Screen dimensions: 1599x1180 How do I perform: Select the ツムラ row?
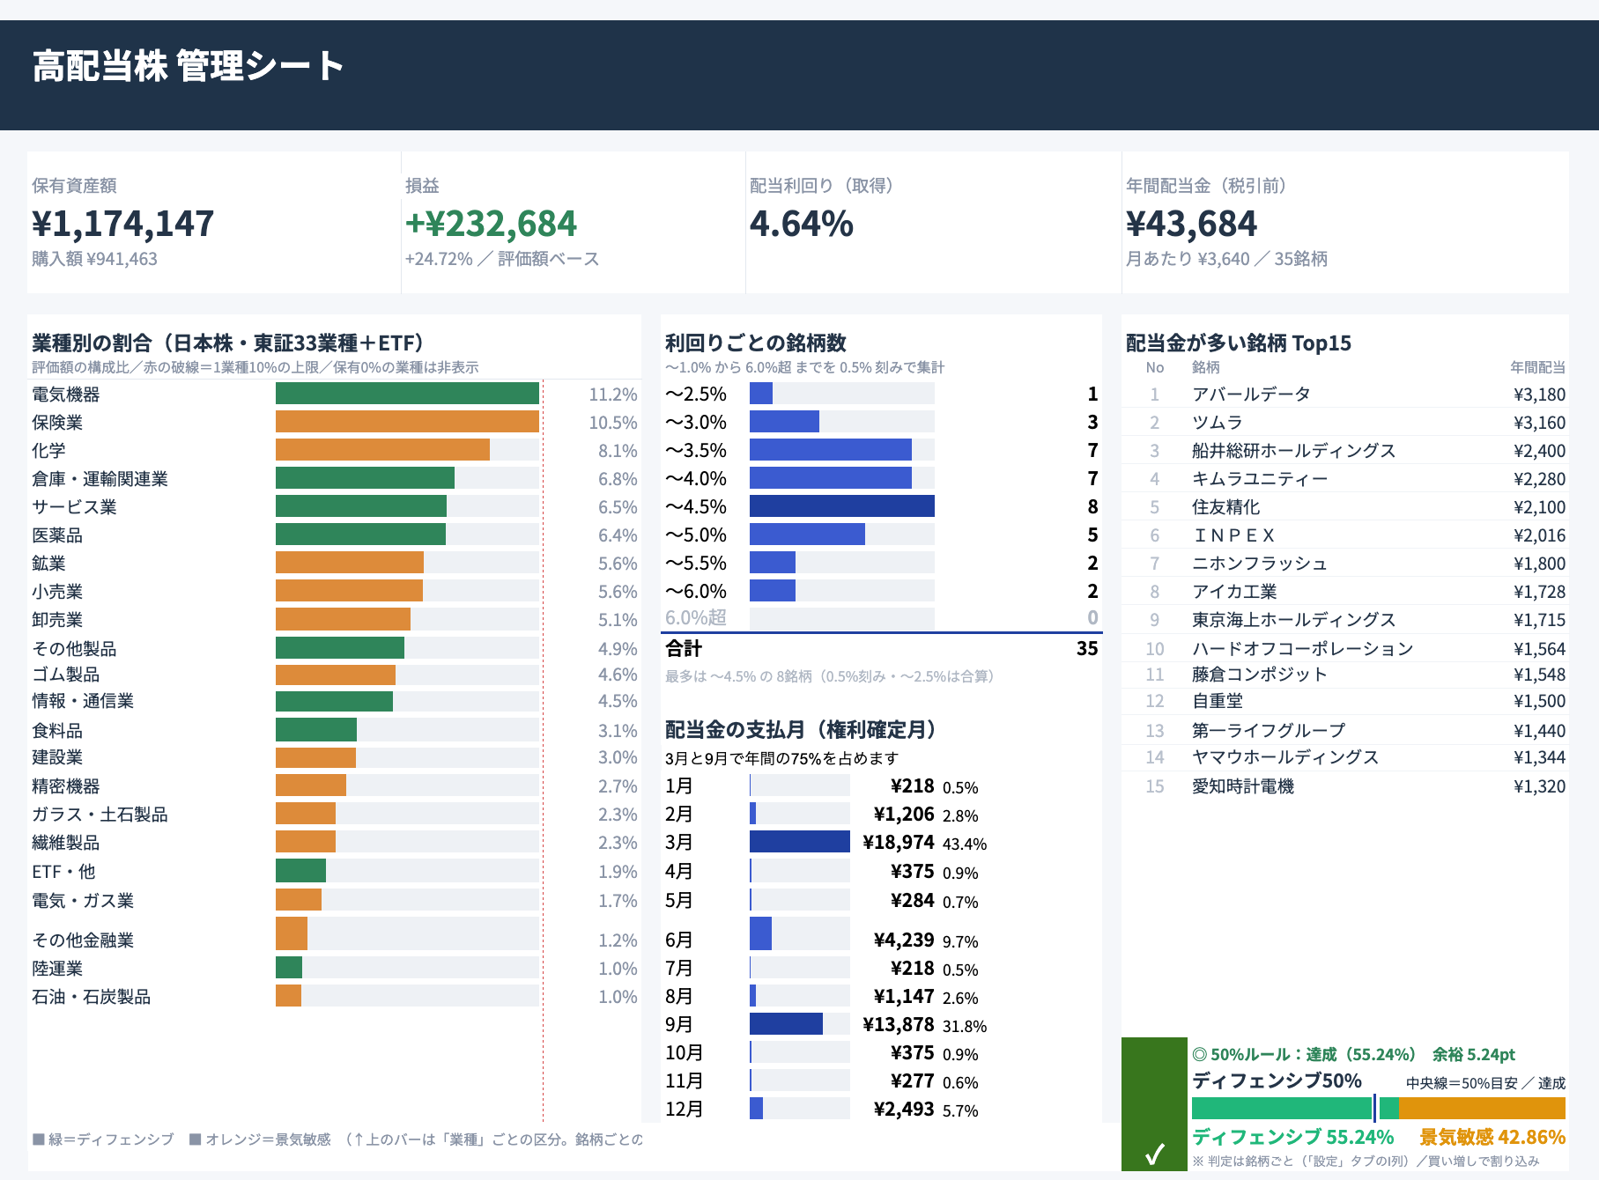point(1345,423)
